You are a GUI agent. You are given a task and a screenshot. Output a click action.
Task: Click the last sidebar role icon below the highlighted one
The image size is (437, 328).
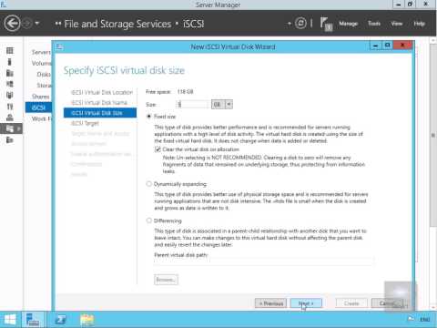(x=10, y=139)
